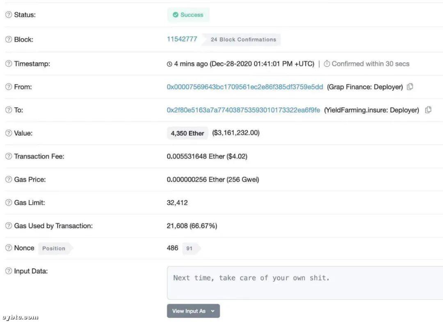The height and width of the screenshot is (322, 443).
Task: Expand the View Input As dropdown
Action: point(193,311)
